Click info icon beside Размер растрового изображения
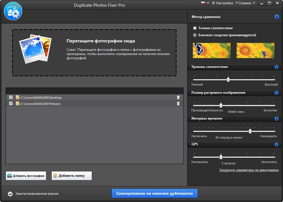The height and width of the screenshot is (202, 283). [x=276, y=93]
